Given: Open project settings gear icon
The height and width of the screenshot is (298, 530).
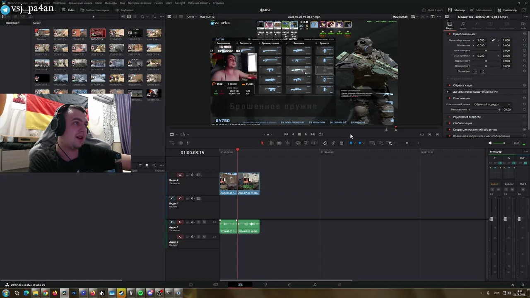Looking at the screenshot, I should click(524, 285).
